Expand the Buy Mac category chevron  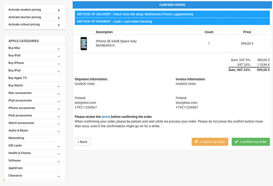tap(59, 49)
